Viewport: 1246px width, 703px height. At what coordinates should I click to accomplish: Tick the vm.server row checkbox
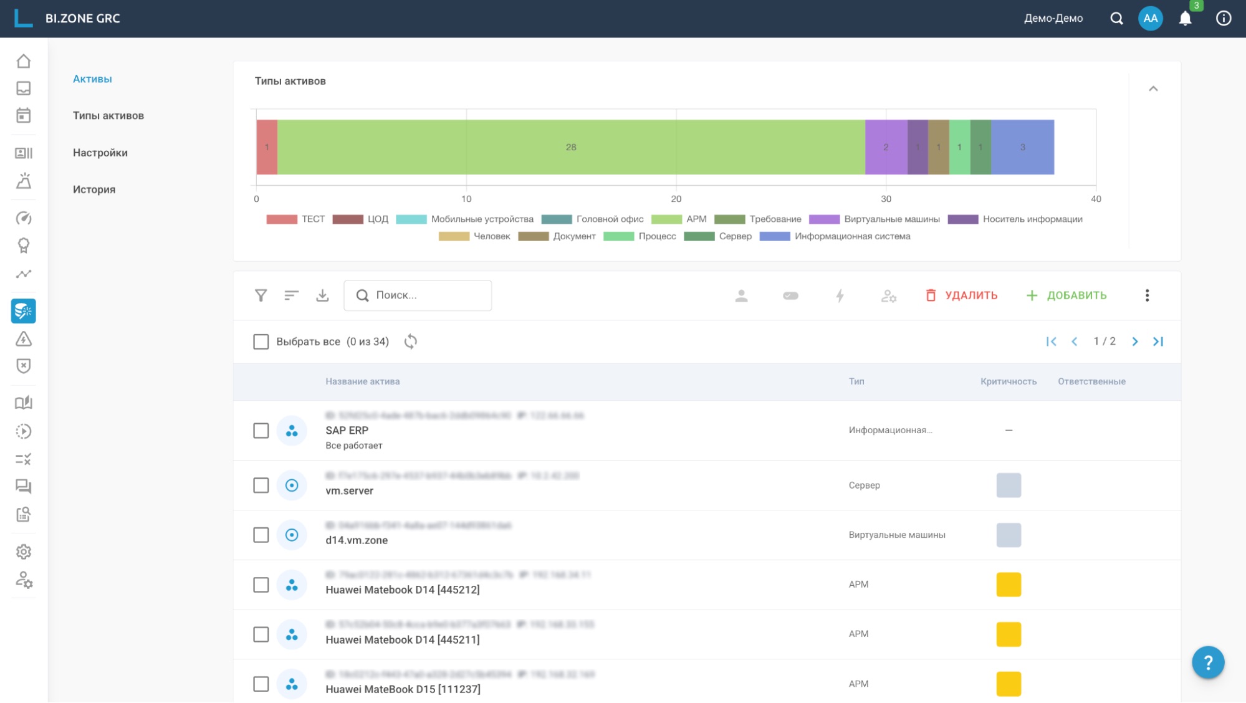261,485
